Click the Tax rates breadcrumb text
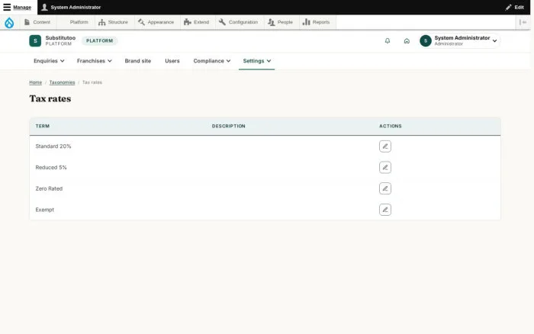The height and width of the screenshot is (334, 534). (92, 82)
